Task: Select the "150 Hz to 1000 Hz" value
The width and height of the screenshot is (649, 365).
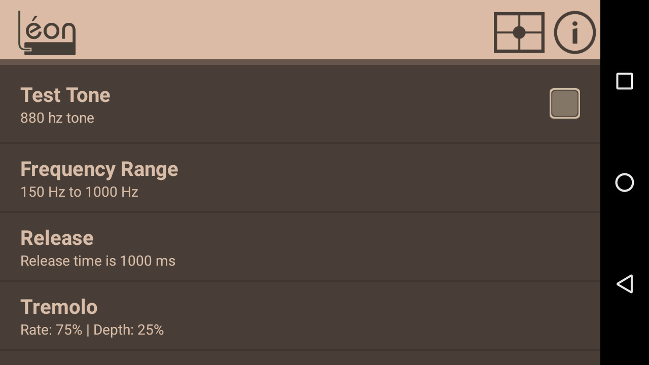Action: (79, 192)
